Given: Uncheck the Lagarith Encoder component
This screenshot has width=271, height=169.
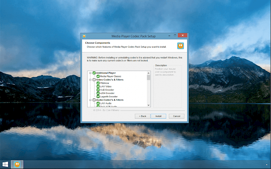Looking at the screenshot, I should 98,97.
